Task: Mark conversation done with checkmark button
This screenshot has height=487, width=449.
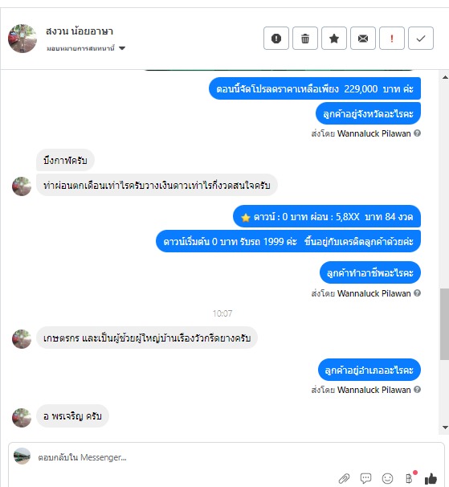Action: 420,39
